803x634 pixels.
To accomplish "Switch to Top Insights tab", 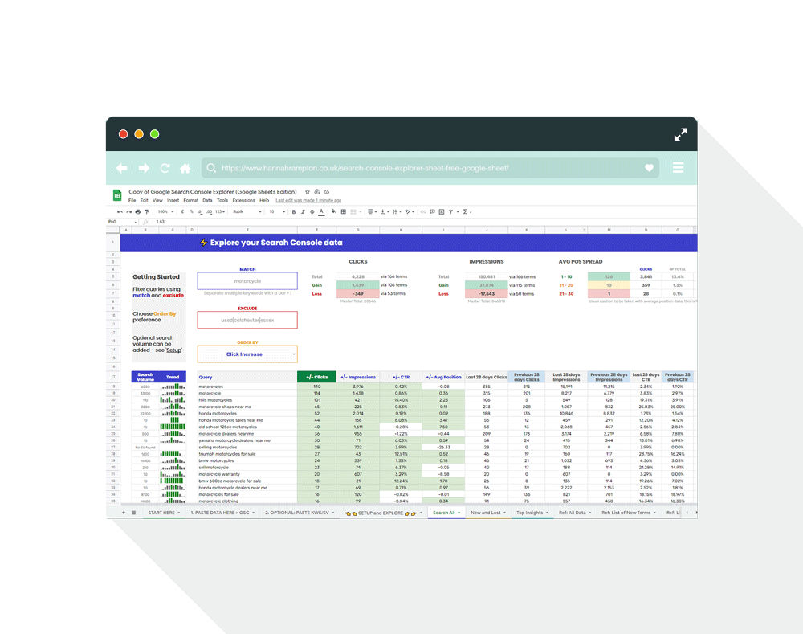I will point(532,513).
